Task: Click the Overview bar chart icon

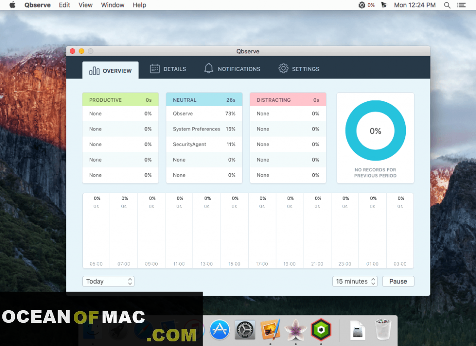Action: (x=94, y=71)
